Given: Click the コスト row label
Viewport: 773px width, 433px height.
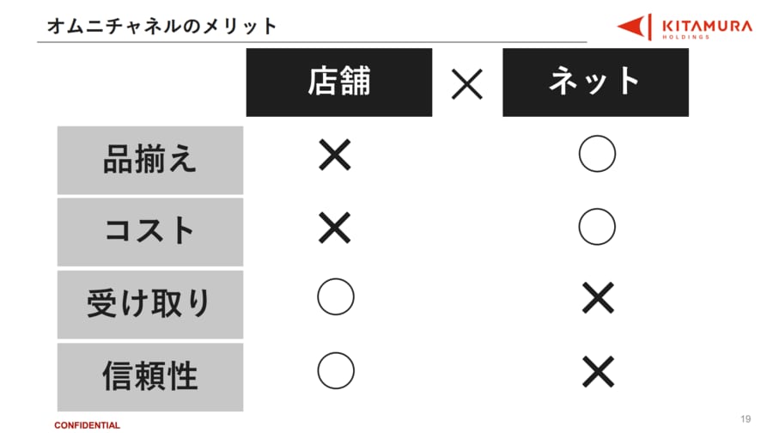Looking at the screenshot, I should coord(150,232).
